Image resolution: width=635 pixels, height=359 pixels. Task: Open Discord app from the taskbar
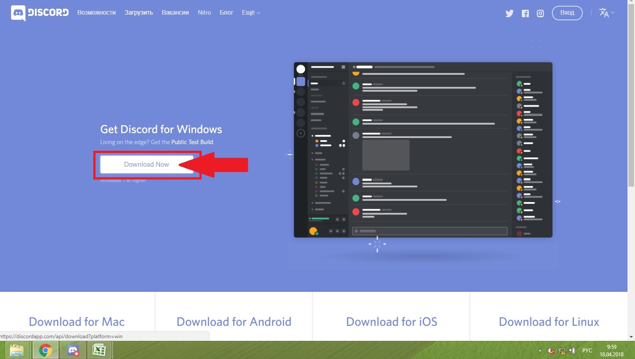point(73,351)
